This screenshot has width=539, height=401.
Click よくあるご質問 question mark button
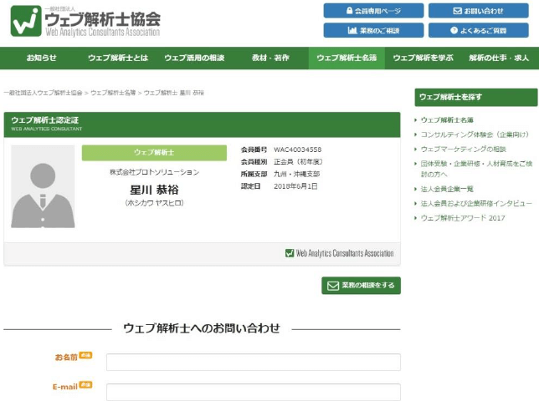[478, 31]
